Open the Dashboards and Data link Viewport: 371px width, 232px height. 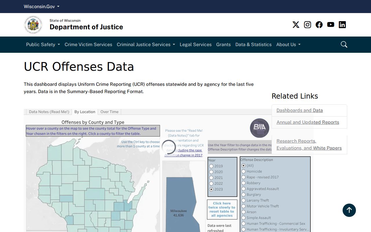click(x=300, y=110)
